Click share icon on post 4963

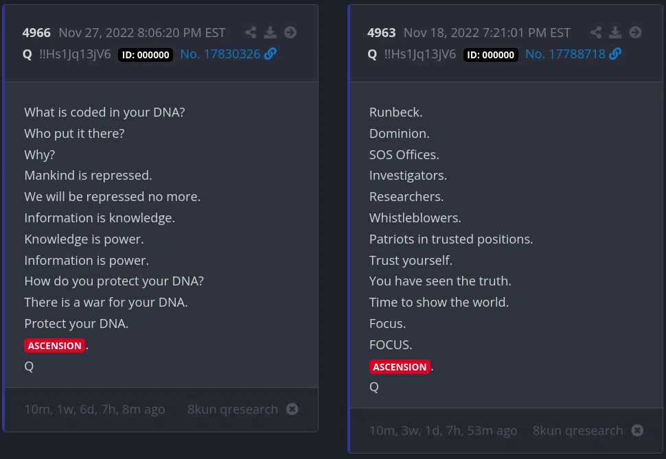[x=596, y=32]
